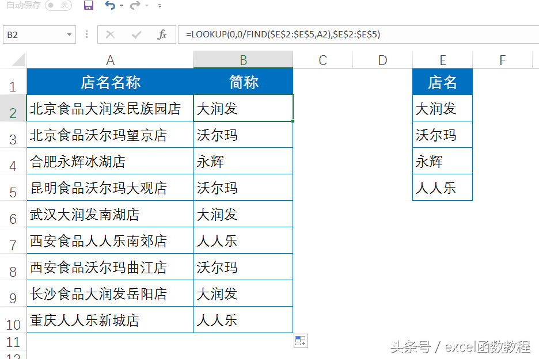Click cell B7 containing 人人乐
539x359 pixels.
click(244, 240)
